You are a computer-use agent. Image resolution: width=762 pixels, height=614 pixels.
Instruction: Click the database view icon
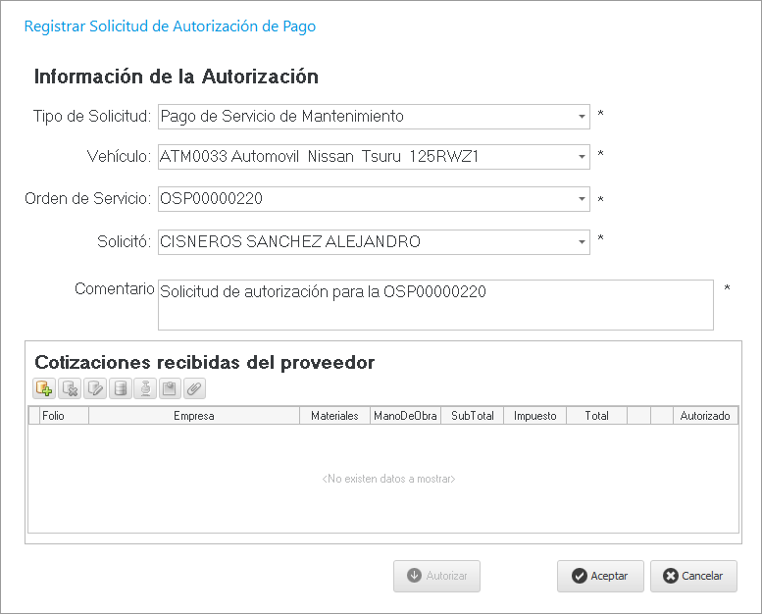point(121,388)
